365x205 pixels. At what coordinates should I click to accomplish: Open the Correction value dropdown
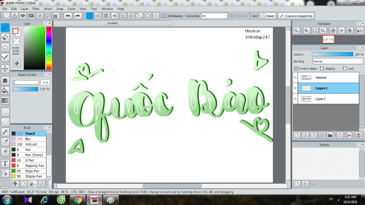tap(225, 16)
